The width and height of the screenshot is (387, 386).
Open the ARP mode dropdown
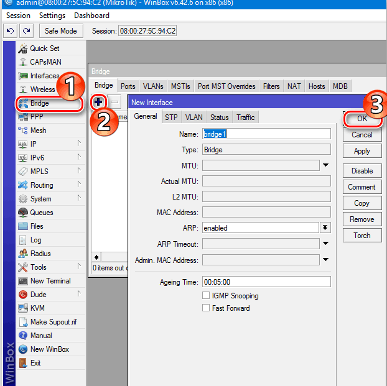point(325,228)
